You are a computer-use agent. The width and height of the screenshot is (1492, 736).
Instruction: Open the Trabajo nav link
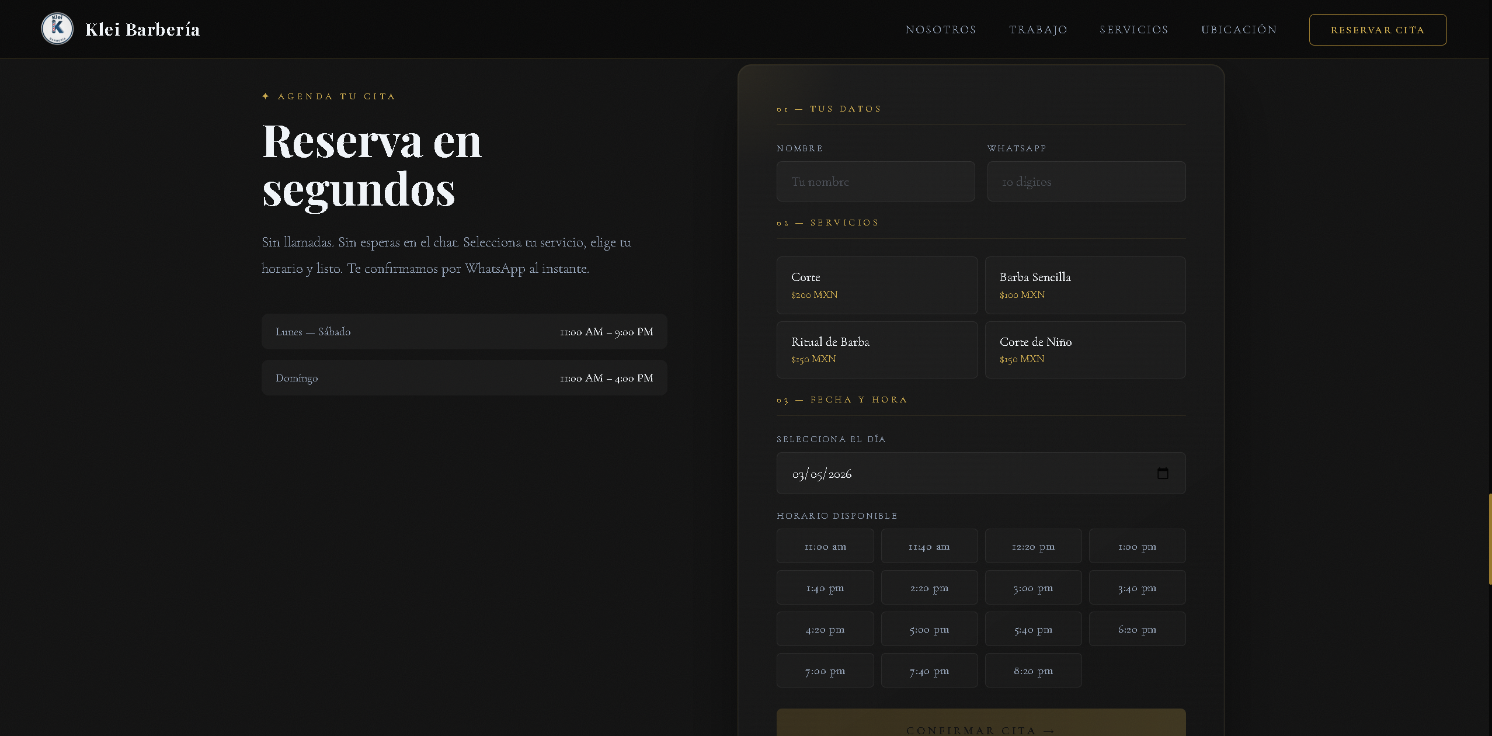pyautogui.click(x=1038, y=30)
